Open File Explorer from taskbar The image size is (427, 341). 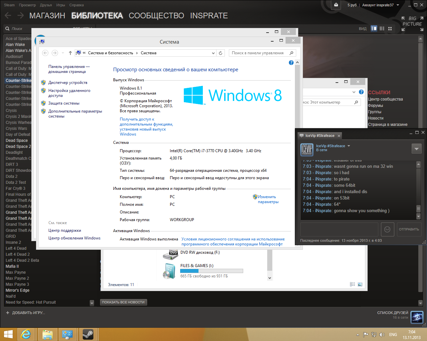(48, 334)
